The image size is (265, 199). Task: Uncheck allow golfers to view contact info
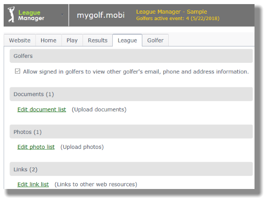(x=18, y=71)
